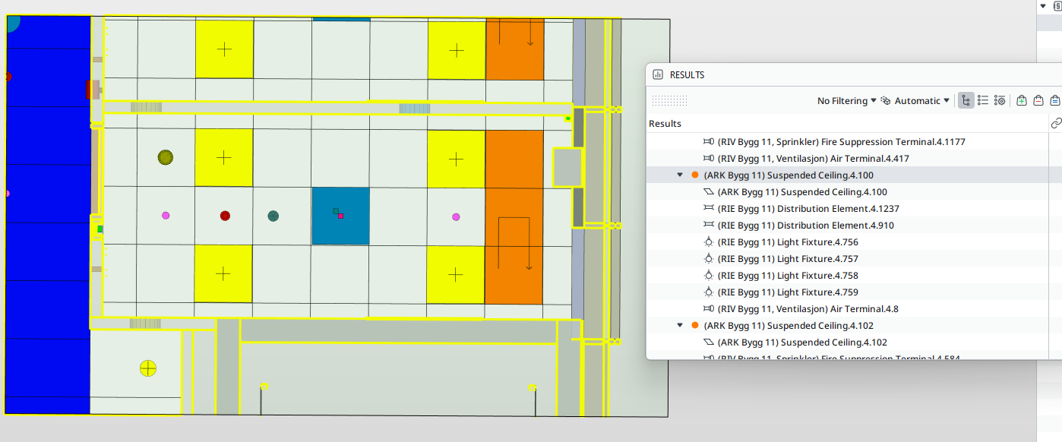Click the RESULTS panel chart icon
This screenshot has width=1062, height=442.
658,75
